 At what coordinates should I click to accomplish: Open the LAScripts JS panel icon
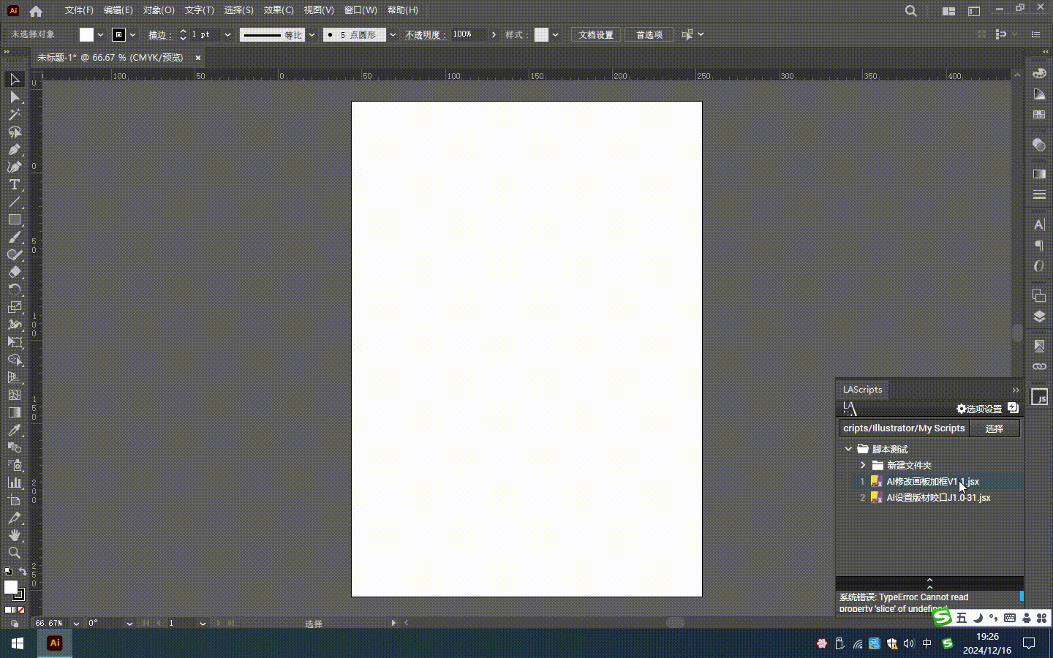(1039, 397)
